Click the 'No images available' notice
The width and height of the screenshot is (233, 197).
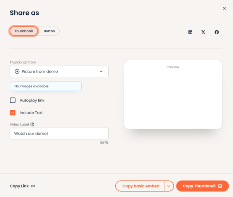pyautogui.click(x=46, y=86)
